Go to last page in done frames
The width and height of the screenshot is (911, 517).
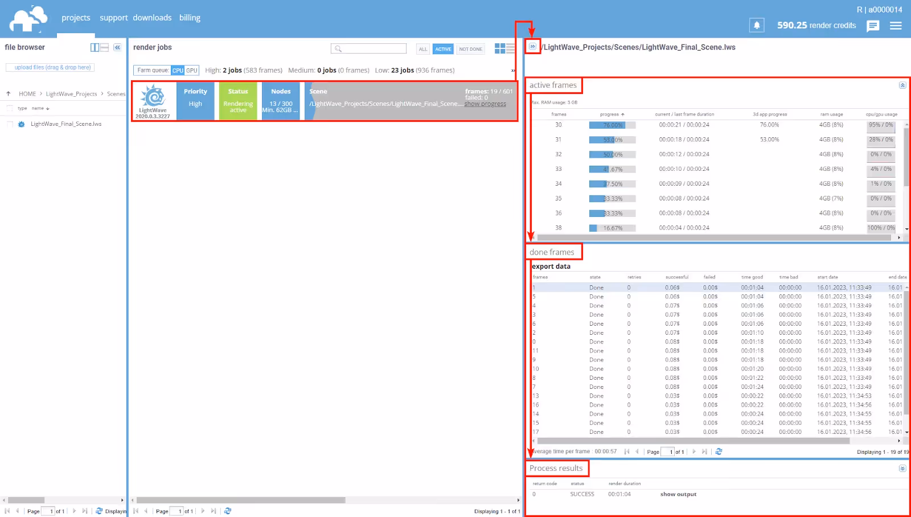[704, 452]
